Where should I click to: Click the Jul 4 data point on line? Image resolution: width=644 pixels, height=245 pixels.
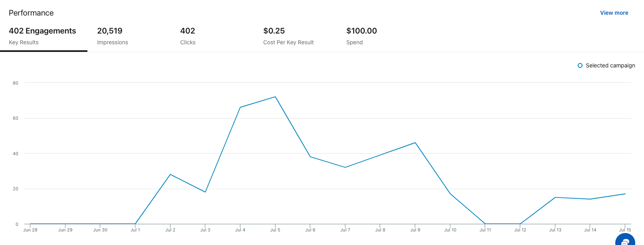240,107
